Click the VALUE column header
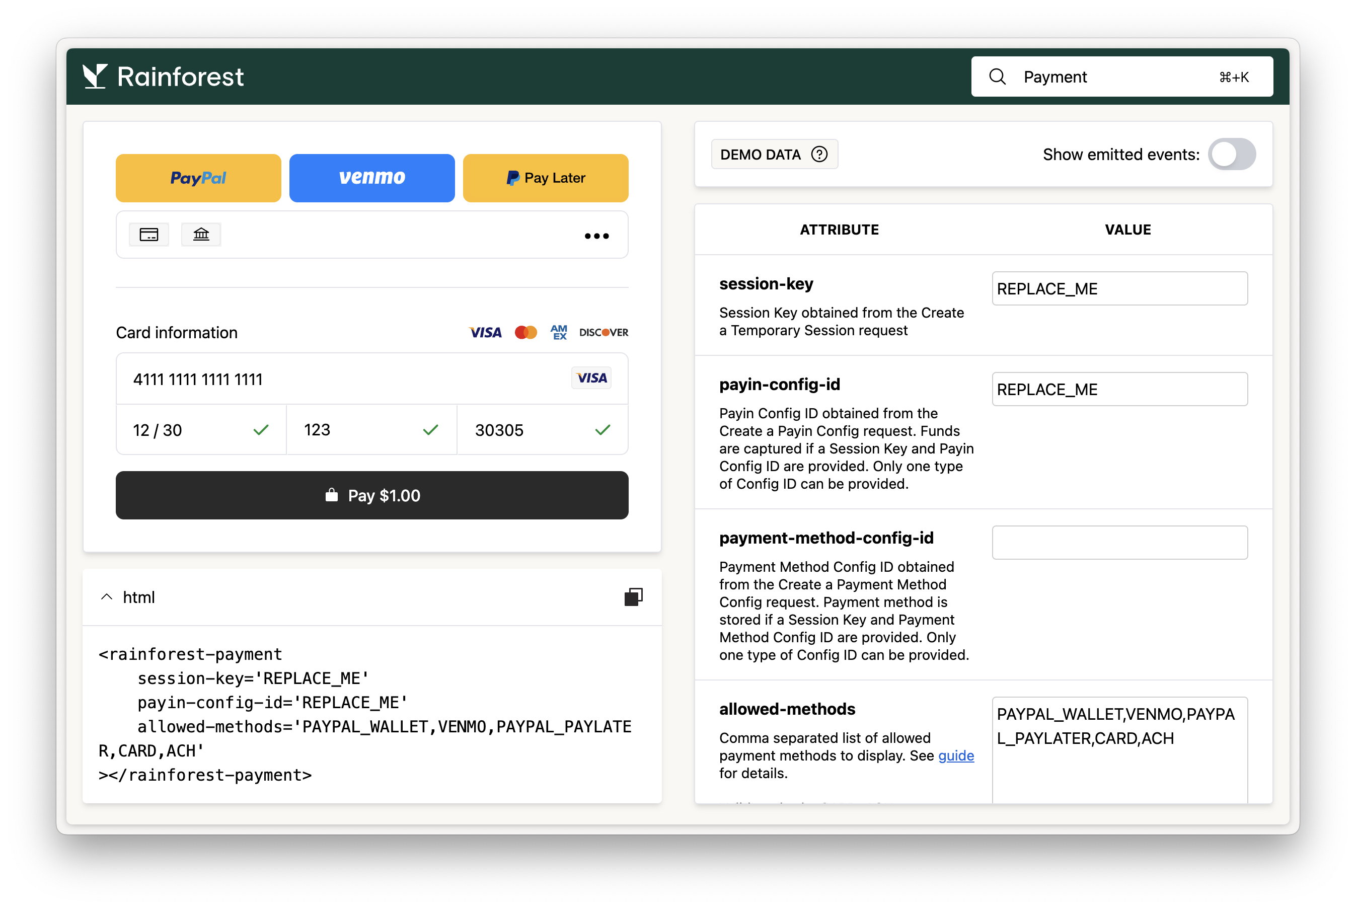Image resolution: width=1356 pixels, height=909 pixels. pyautogui.click(x=1127, y=230)
